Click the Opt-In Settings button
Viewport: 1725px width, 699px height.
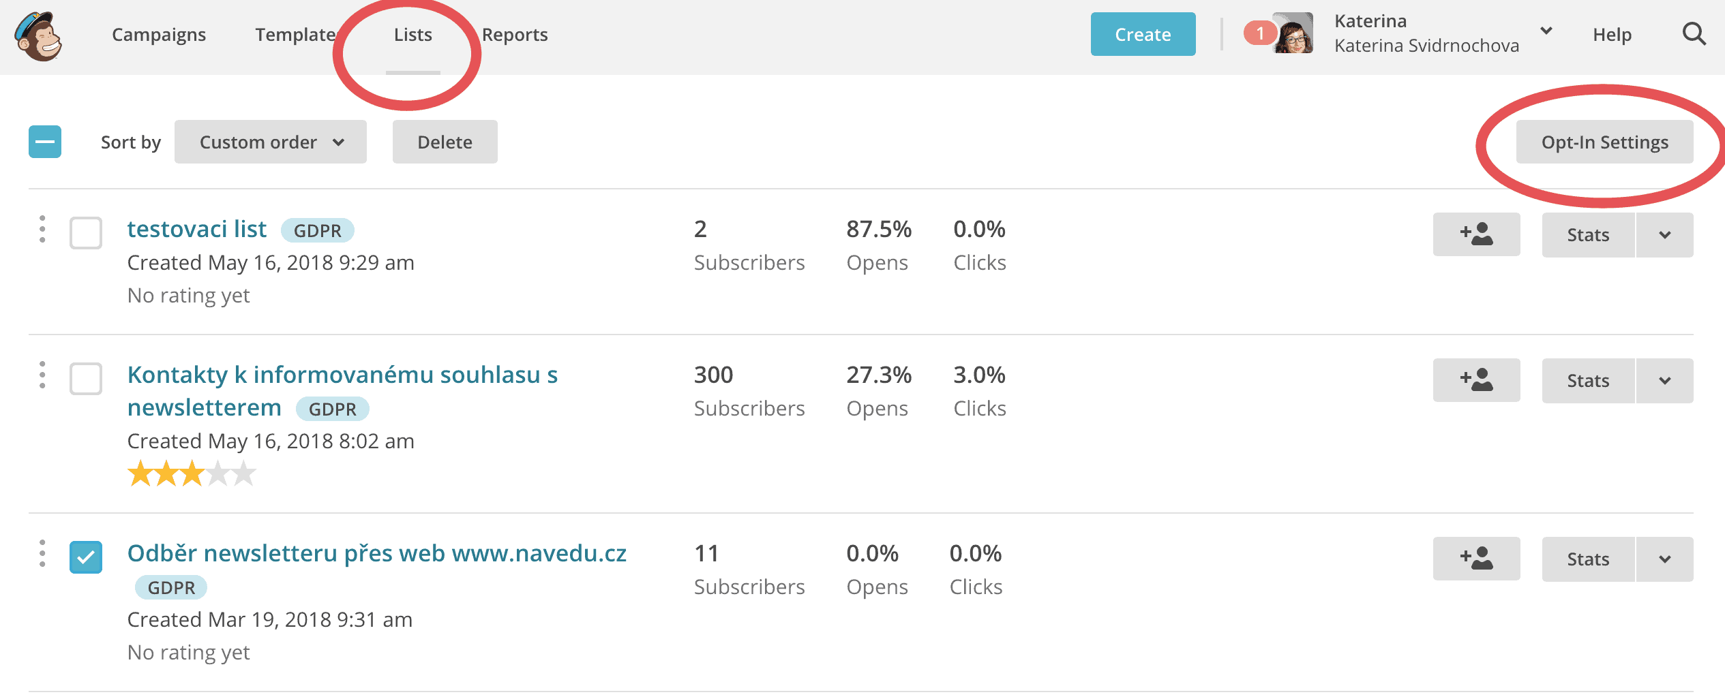tap(1604, 142)
